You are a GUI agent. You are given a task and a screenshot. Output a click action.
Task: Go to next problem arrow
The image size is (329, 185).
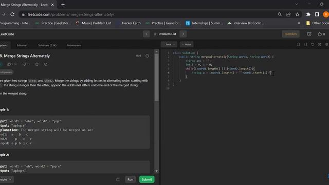[183, 34]
